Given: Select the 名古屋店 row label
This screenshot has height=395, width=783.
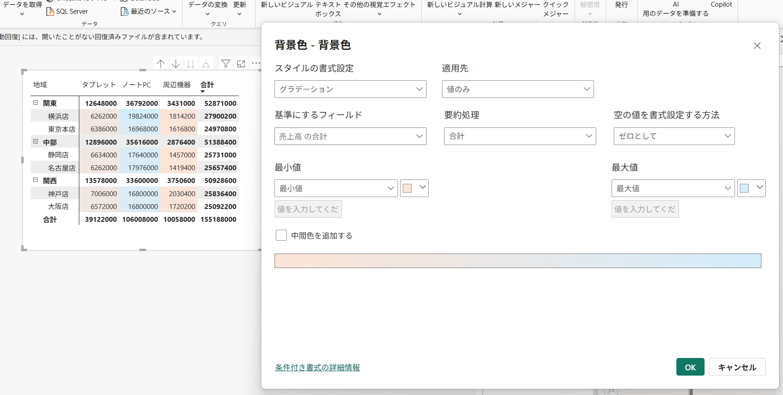Looking at the screenshot, I should (x=62, y=168).
